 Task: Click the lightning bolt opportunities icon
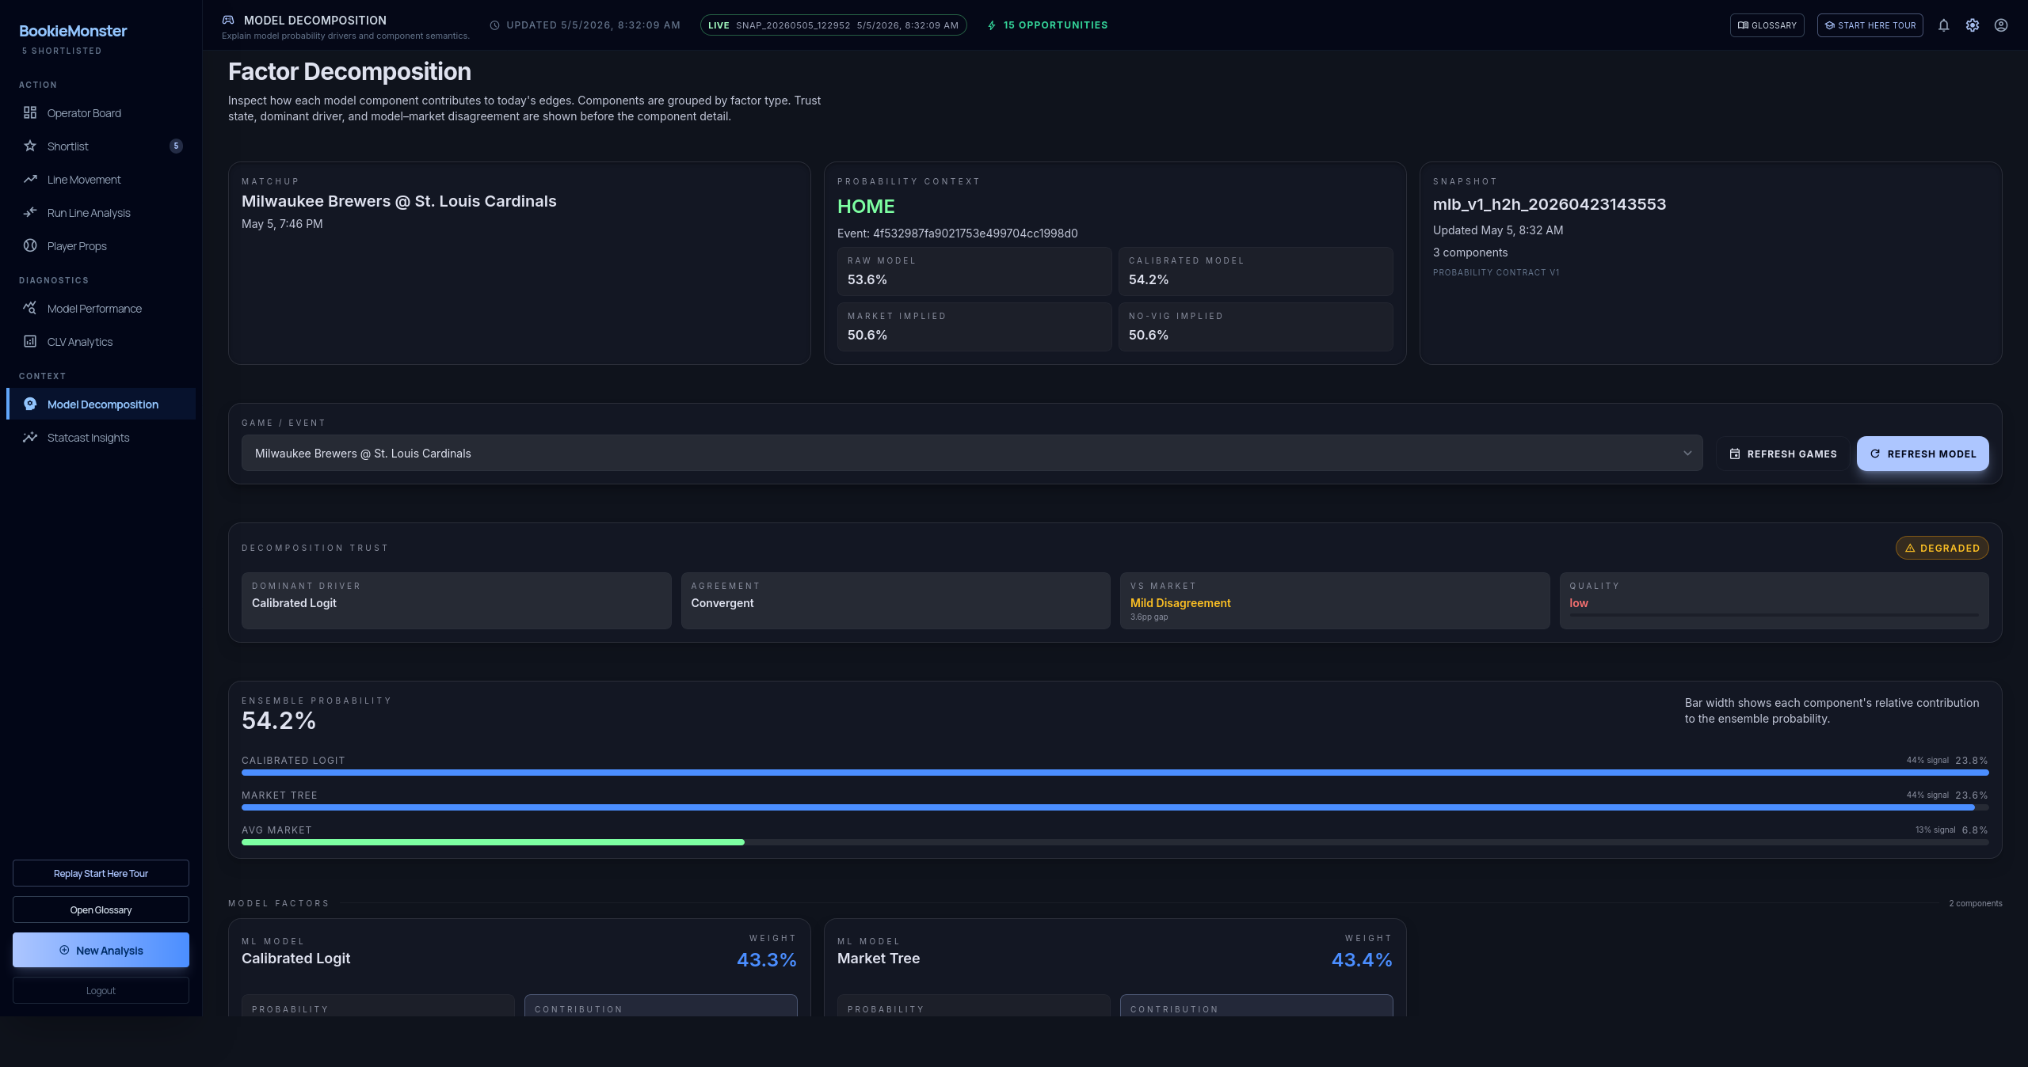tap(992, 25)
